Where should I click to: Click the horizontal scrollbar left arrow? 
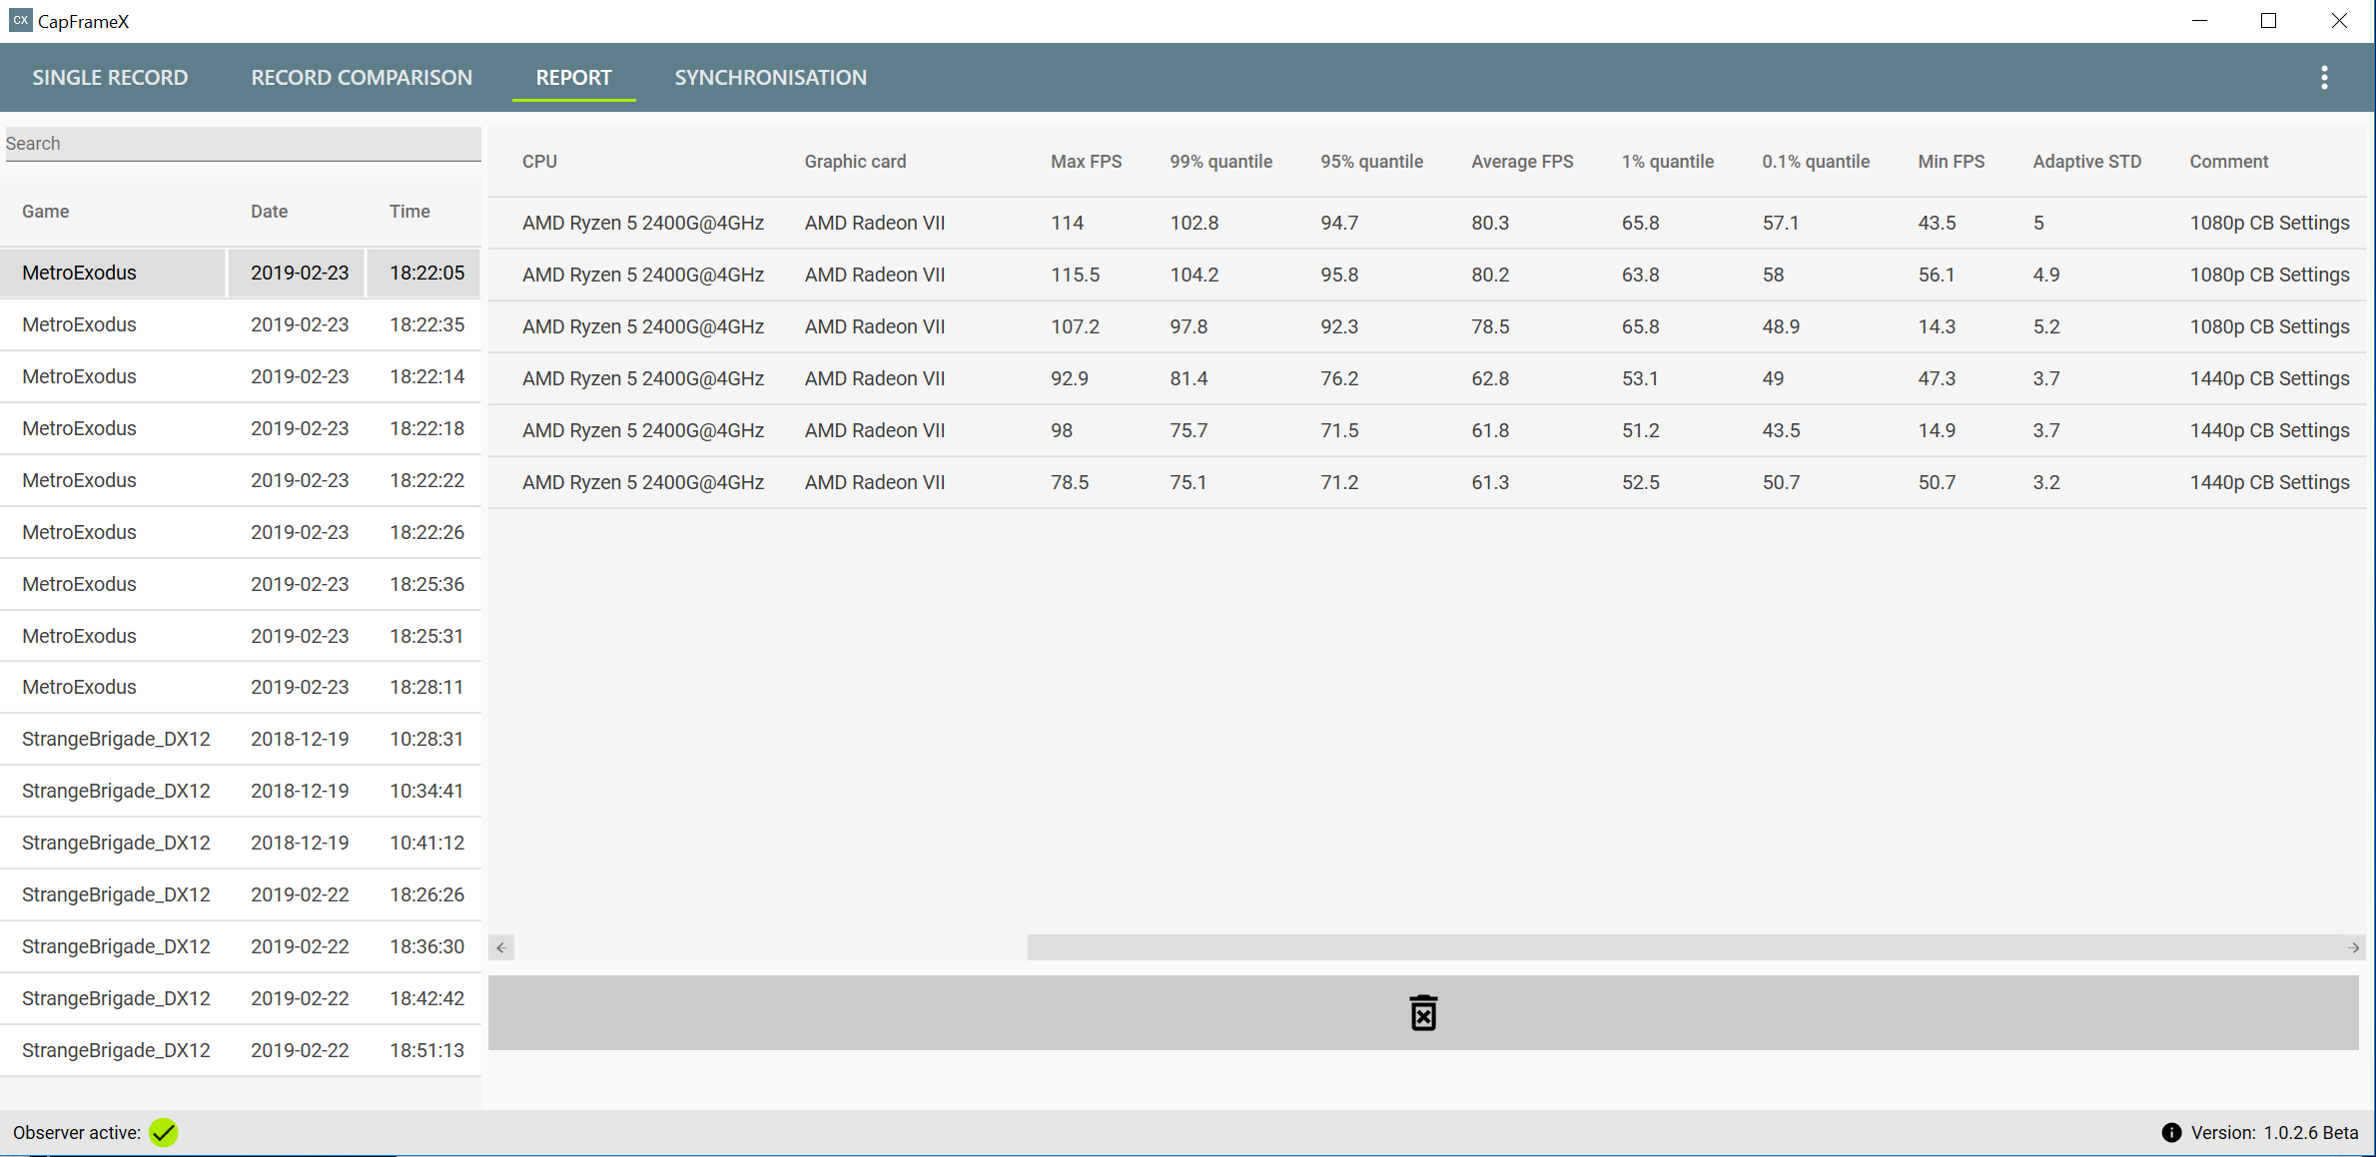(x=501, y=947)
